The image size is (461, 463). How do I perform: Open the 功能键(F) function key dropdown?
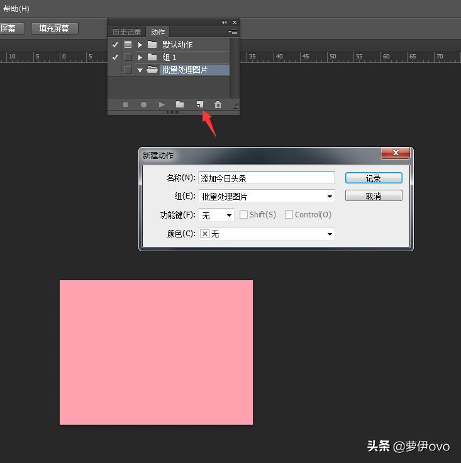point(216,215)
